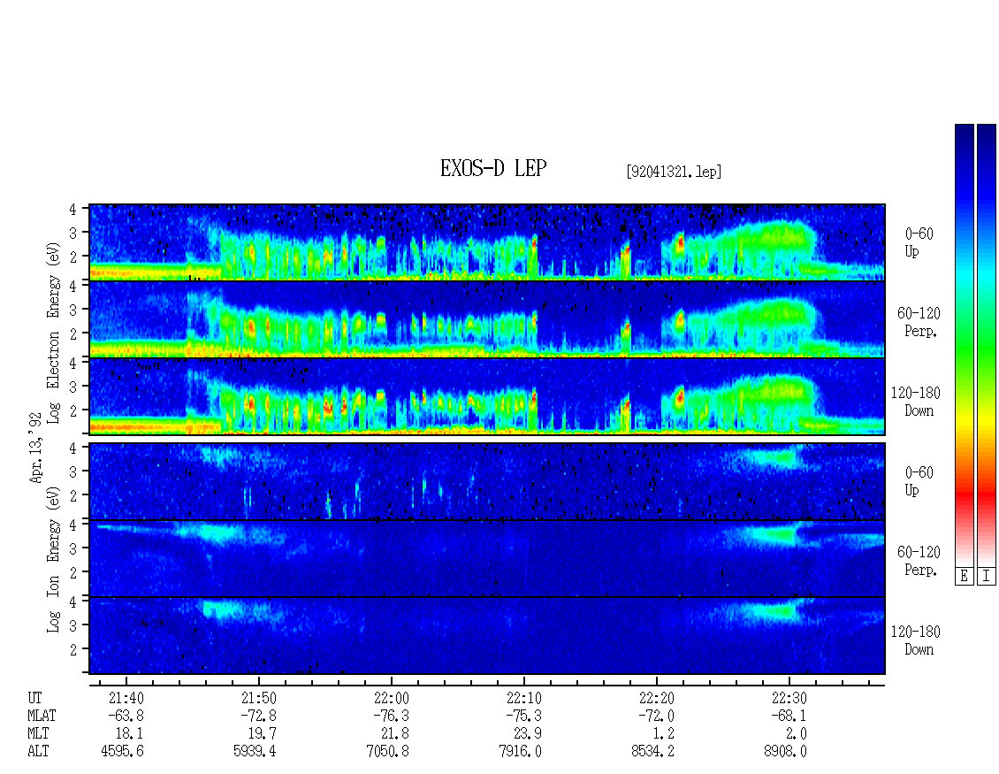The height and width of the screenshot is (774, 999).
Task: Click the 'UT' row label
Action: [34, 698]
